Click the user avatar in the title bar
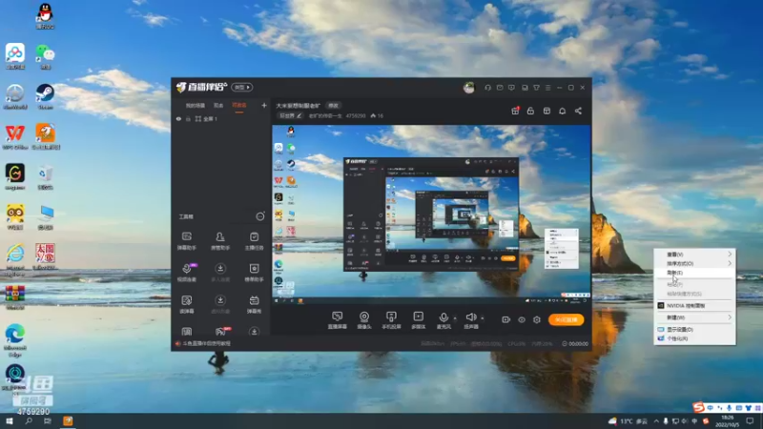This screenshot has height=429, width=763. pyautogui.click(x=468, y=88)
